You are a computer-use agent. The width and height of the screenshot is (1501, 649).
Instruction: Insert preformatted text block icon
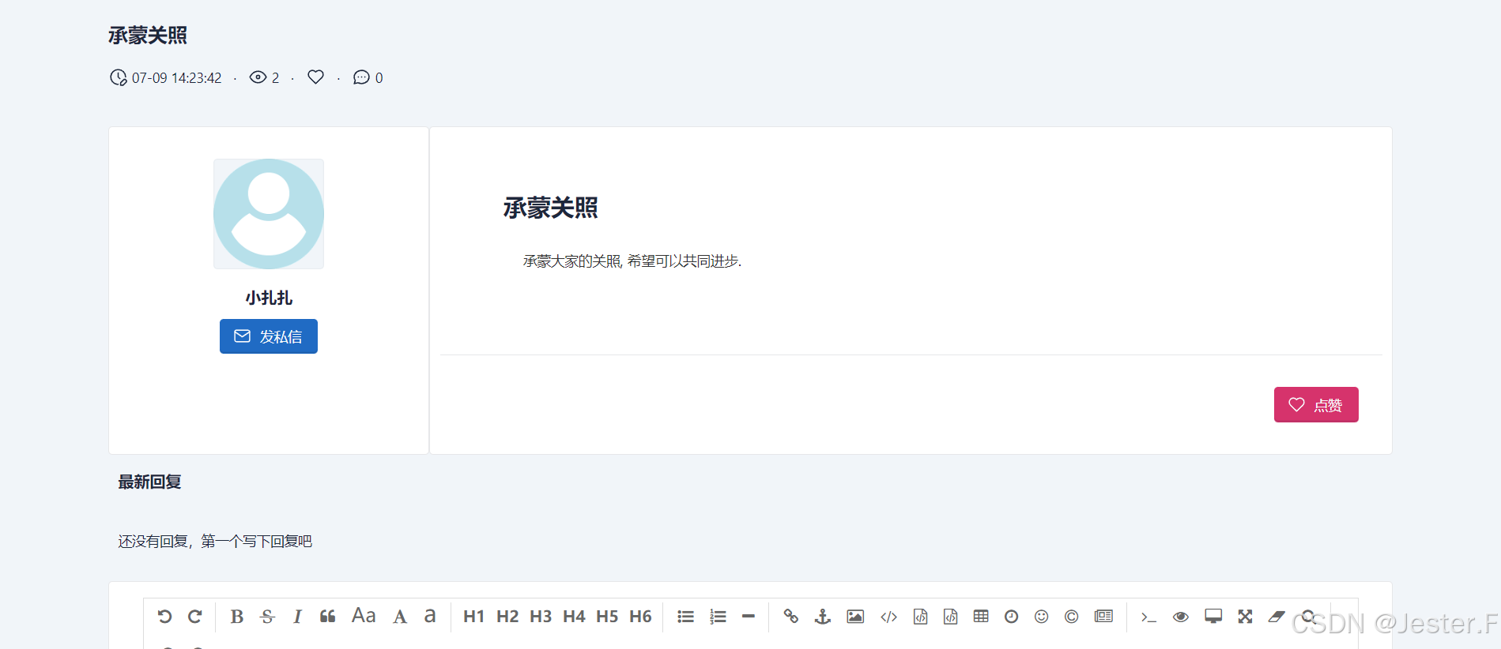[x=920, y=617]
